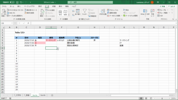Insert function with fx button
The width and height of the screenshot is (178, 100).
[x=28, y=23]
